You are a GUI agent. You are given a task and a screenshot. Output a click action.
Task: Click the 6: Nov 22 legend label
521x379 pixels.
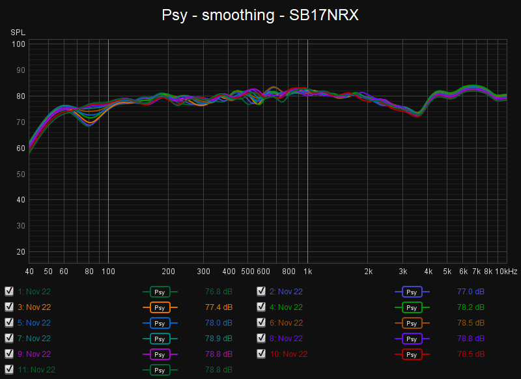(286, 323)
